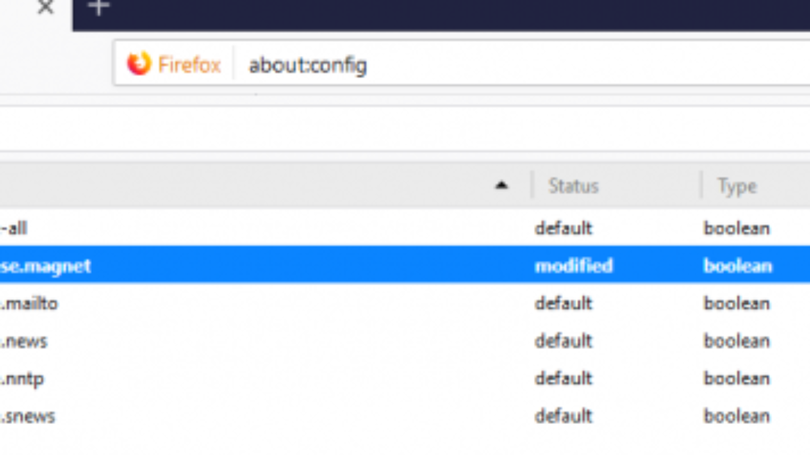The height and width of the screenshot is (455, 810).
Task: Click the Firefox logo in the address bar
Action: pyautogui.click(x=139, y=64)
